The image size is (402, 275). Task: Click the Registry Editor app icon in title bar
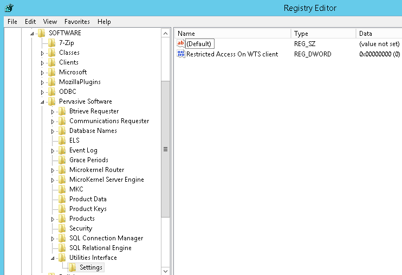pos(9,8)
